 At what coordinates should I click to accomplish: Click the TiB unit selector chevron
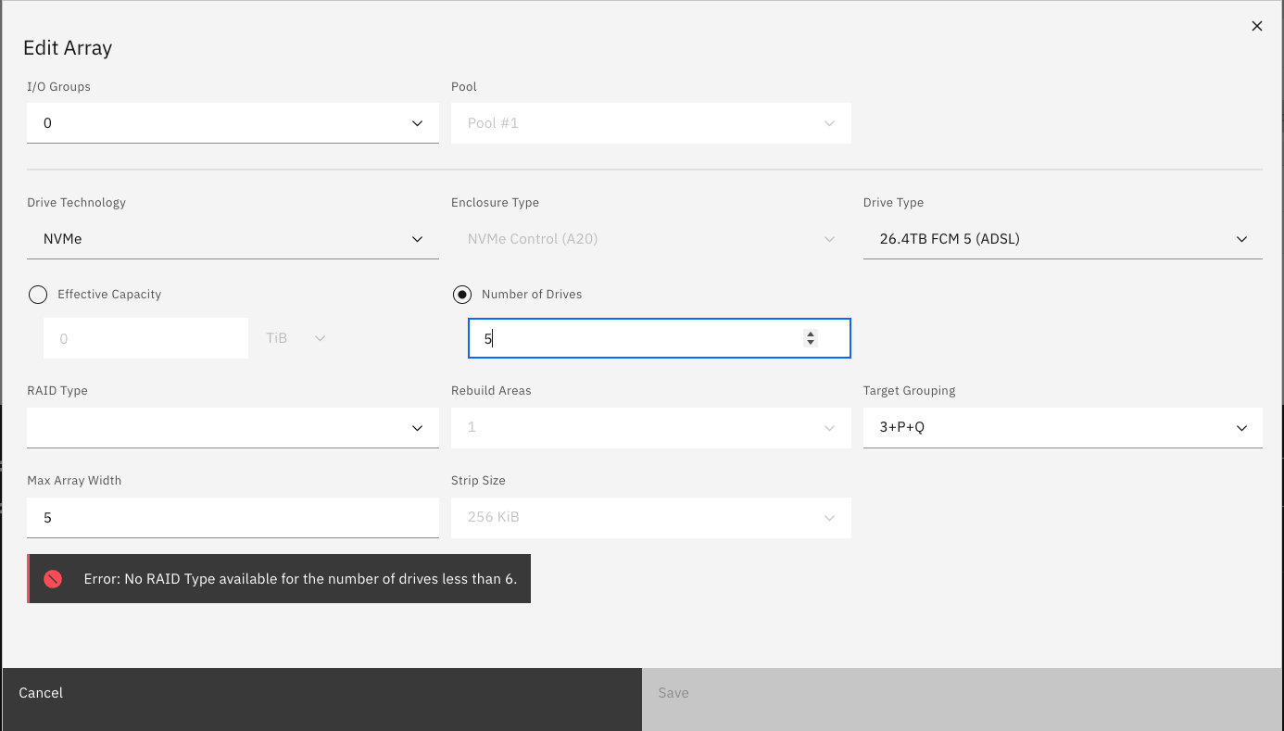[x=321, y=338]
